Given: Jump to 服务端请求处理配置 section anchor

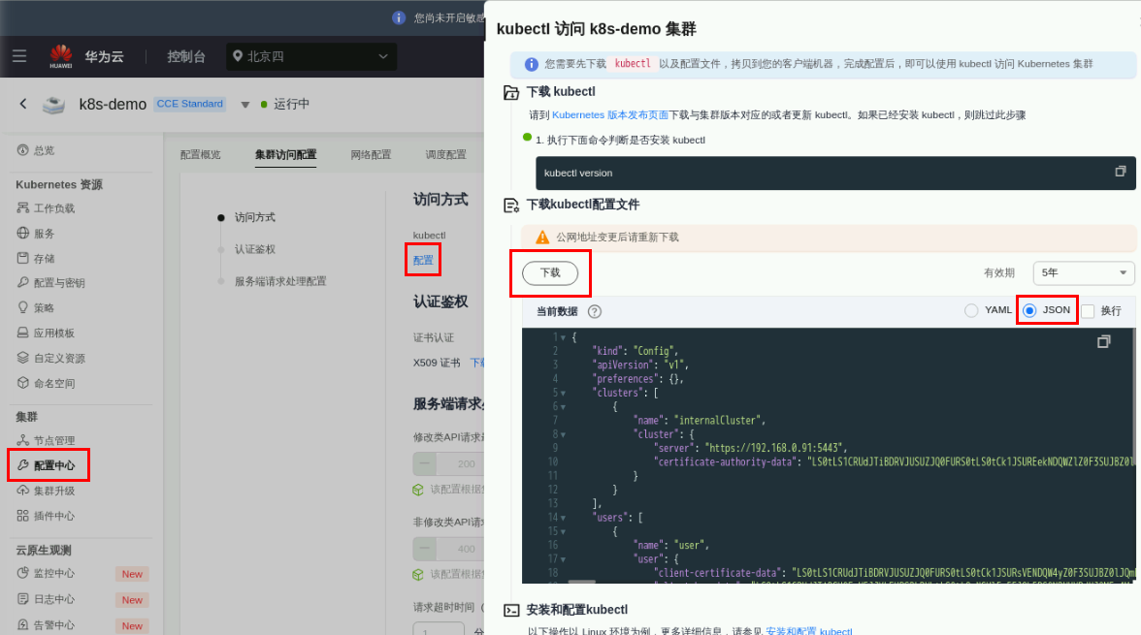Looking at the screenshot, I should (280, 281).
